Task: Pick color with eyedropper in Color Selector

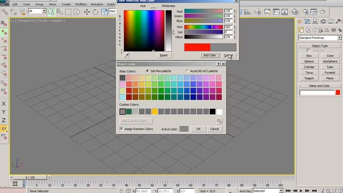Action: (x=126, y=56)
